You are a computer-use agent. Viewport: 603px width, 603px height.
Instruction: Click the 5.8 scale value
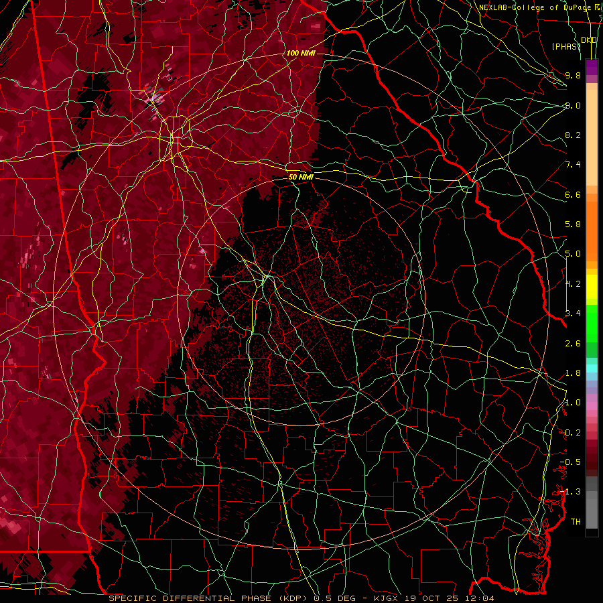[x=573, y=224]
